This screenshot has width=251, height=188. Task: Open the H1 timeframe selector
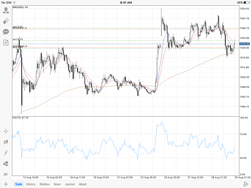[x=6, y=174]
